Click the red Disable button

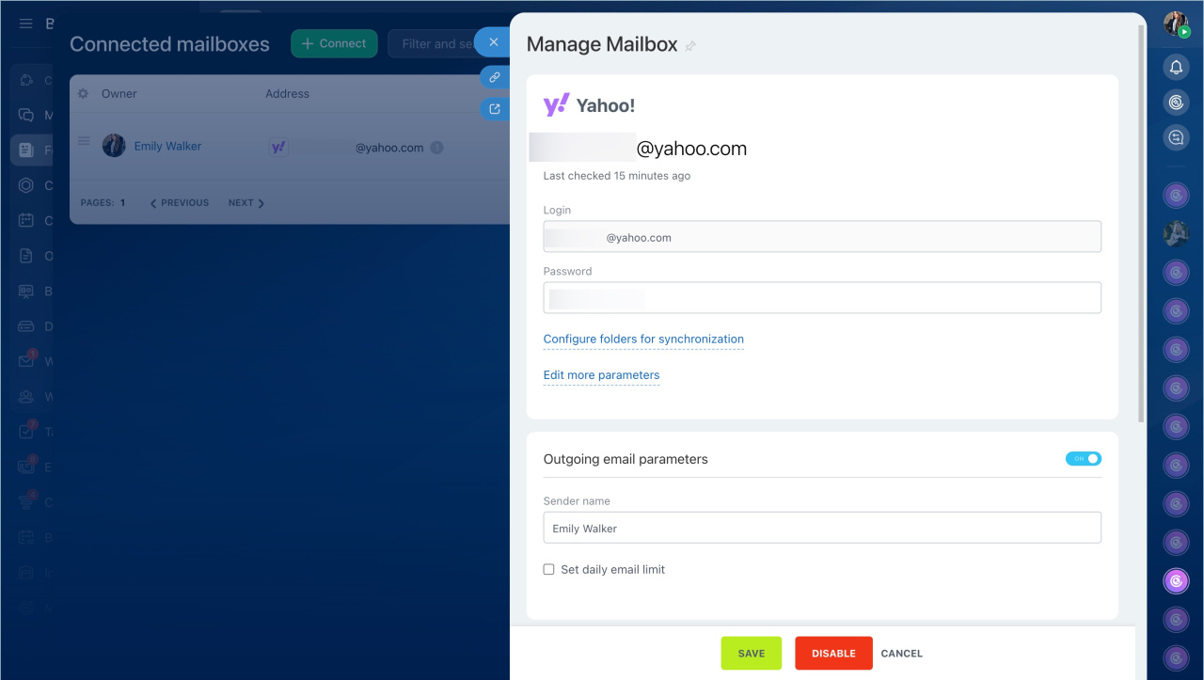tap(833, 654)
